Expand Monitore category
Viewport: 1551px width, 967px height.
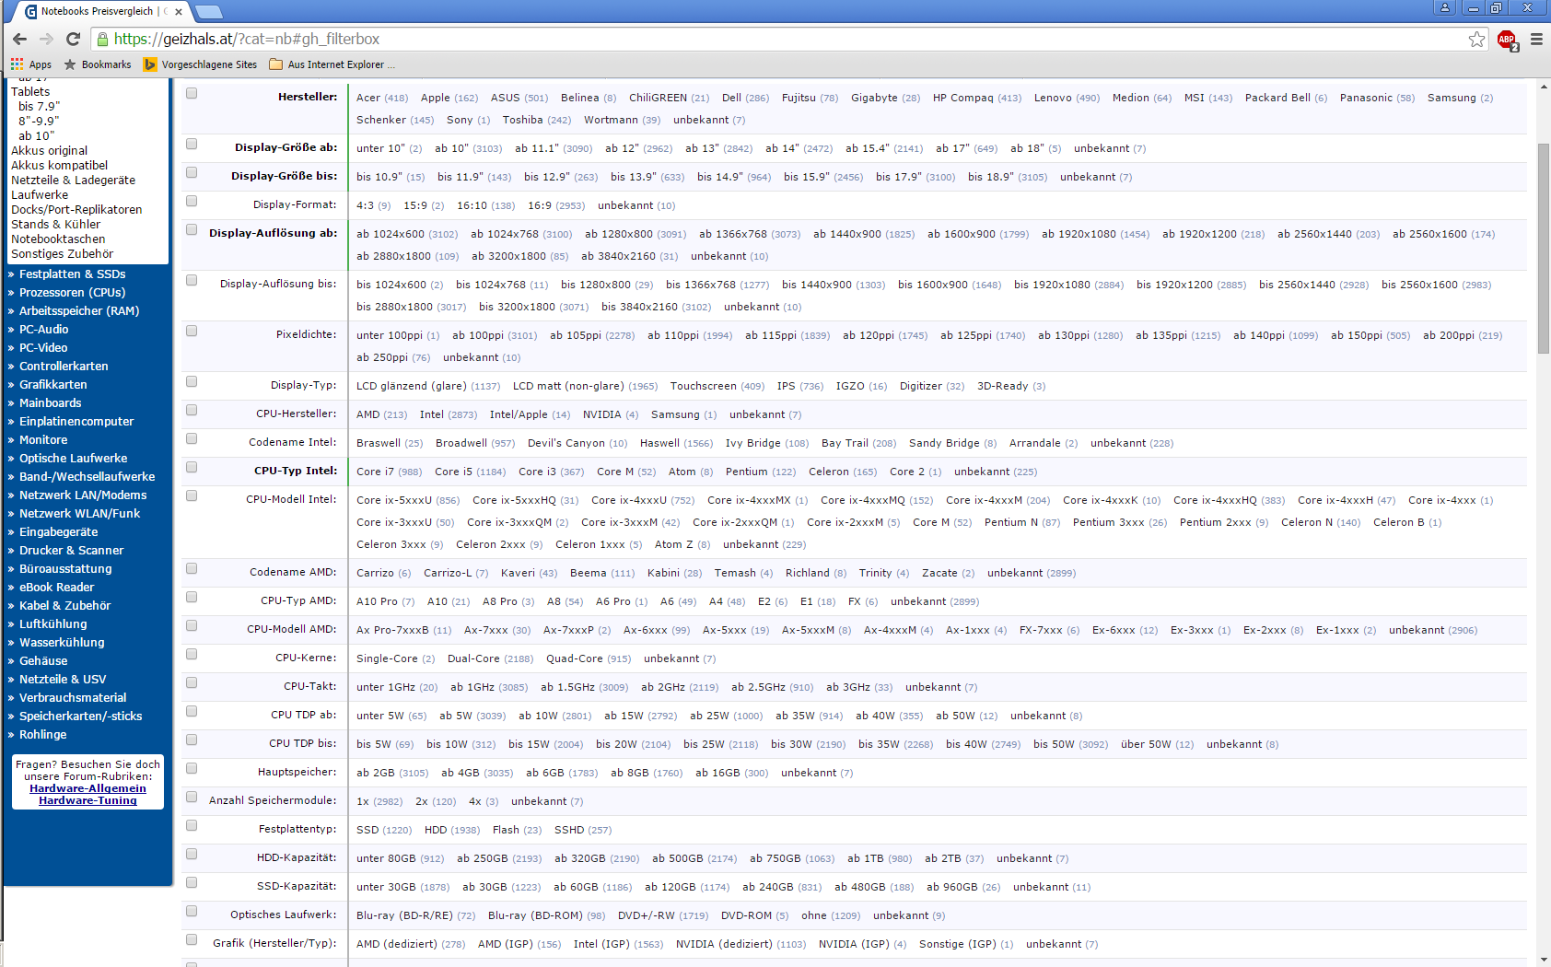coord(42,439)
